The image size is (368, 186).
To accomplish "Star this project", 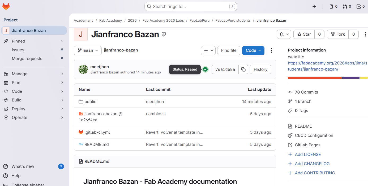I will click(x=304, y=34).
